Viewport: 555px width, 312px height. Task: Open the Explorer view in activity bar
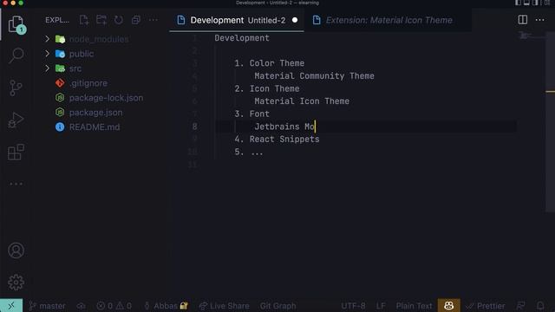click(x=16, y=25)
